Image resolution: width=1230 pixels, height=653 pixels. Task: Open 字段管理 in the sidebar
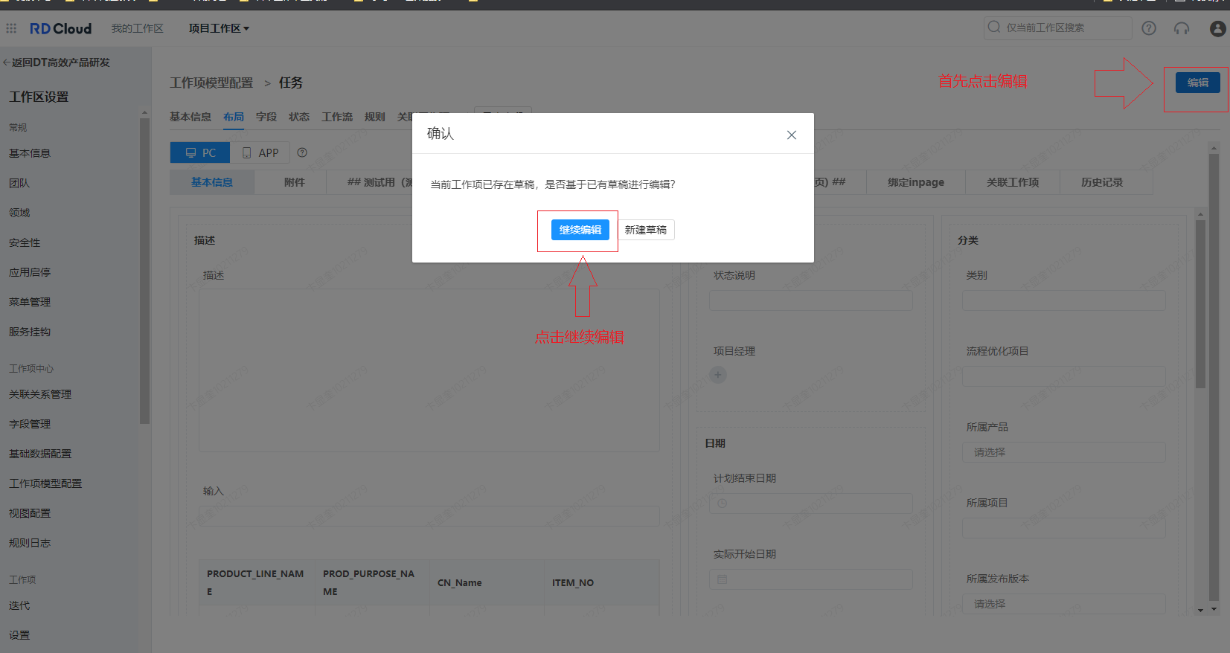pos(30,424)
